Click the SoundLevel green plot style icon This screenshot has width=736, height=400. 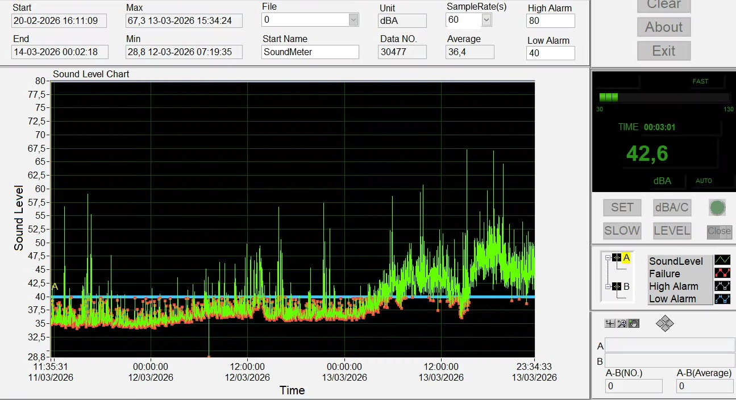pos(722,261)
